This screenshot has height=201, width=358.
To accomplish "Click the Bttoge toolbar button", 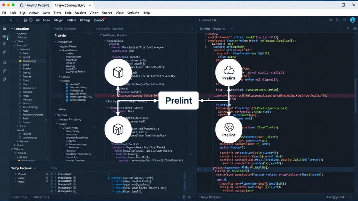I will [85, 20].
